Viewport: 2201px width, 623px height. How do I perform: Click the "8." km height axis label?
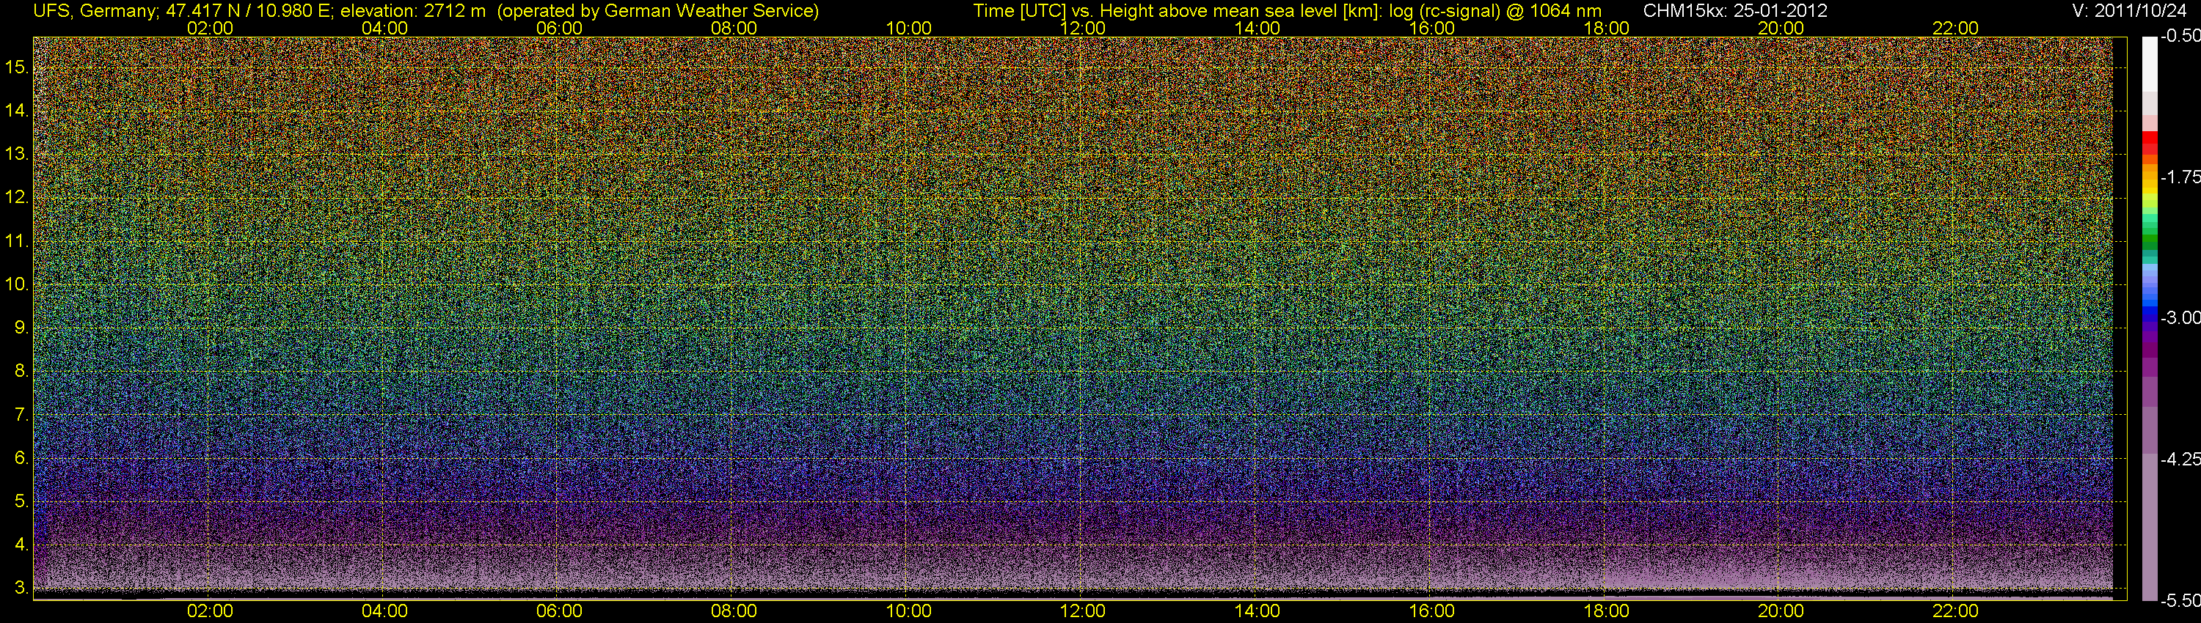point(21,372)
